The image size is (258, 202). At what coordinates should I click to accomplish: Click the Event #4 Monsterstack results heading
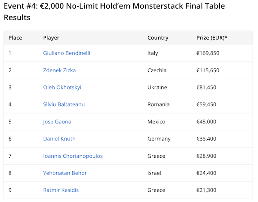[x=114, y=12]
